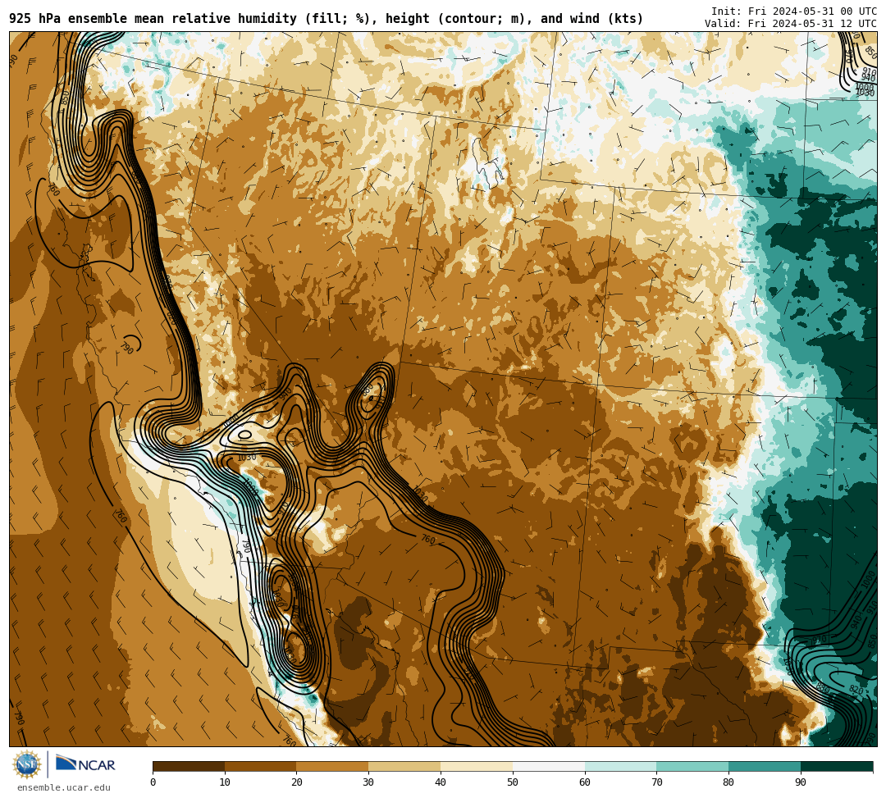The width and height of the screenshot is (886, 798).
Task: Click the colorbar tick label 80
Action: tap(729, 782)
